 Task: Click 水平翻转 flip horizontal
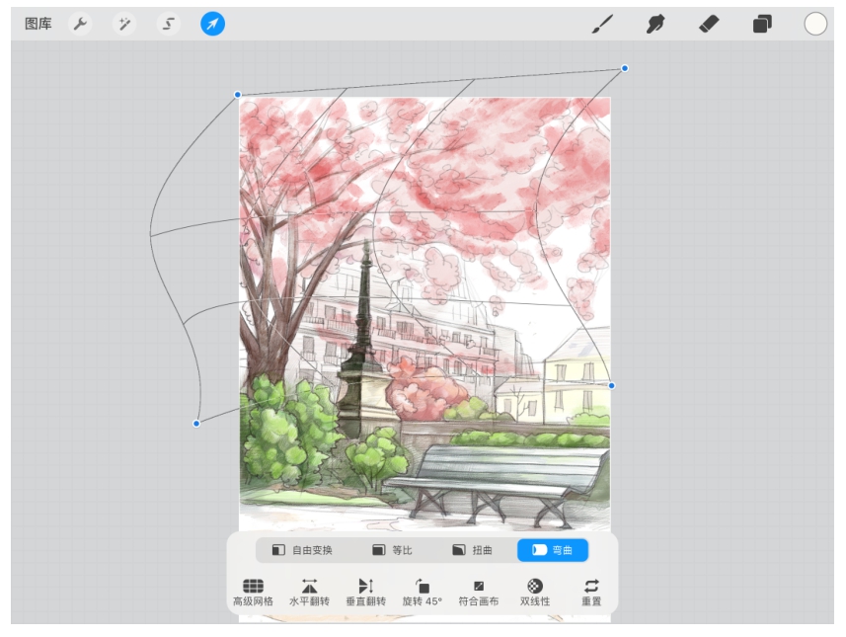click(309, 593)
